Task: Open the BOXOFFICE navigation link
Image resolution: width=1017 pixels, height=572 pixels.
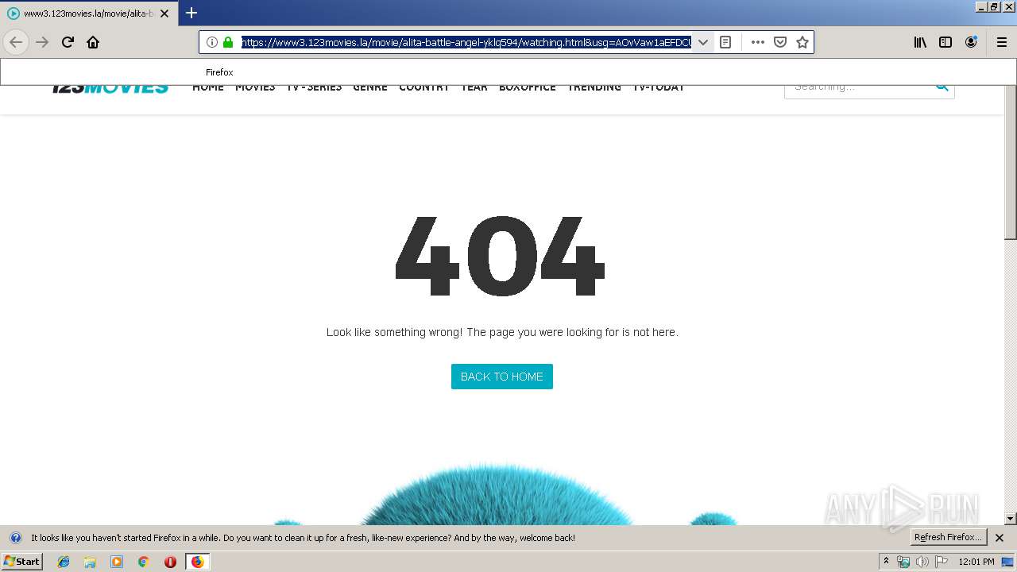Action: pyautogui.click(x=528, y=87)
